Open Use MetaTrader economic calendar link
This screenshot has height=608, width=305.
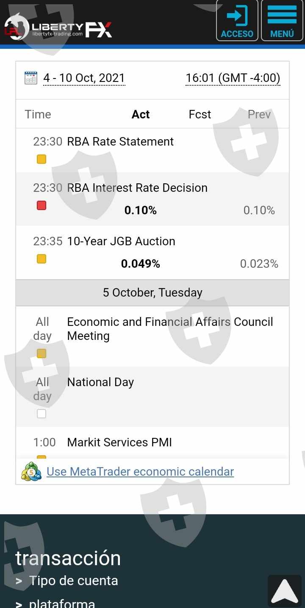[x=140, y=471]
